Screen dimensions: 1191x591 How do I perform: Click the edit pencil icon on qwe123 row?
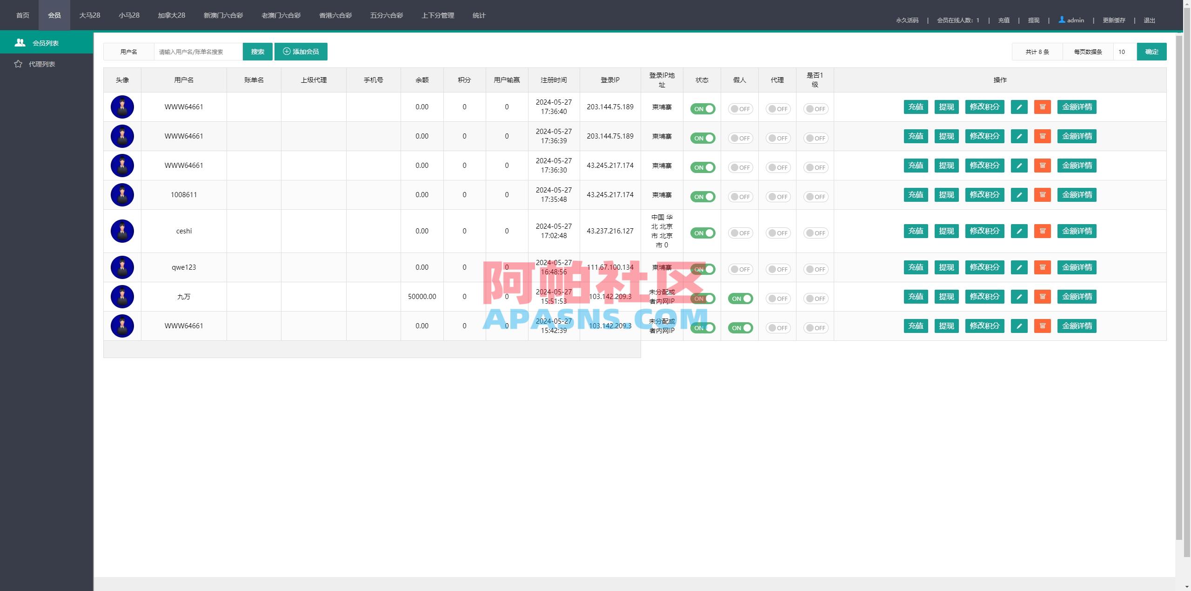point(1019,267)
